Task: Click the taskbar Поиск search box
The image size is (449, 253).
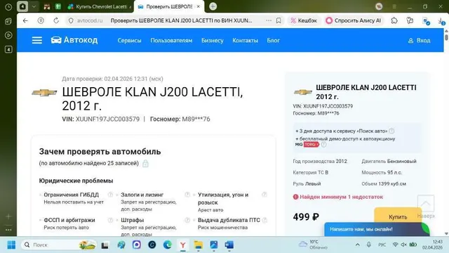Action: (59, 245)
